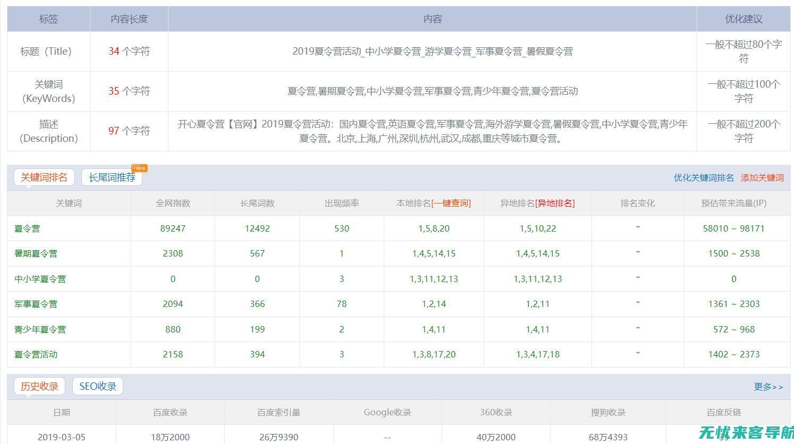Screen dimensions: 794x444
Task: Open keyword 中小学夏令营
Action: 40,279
